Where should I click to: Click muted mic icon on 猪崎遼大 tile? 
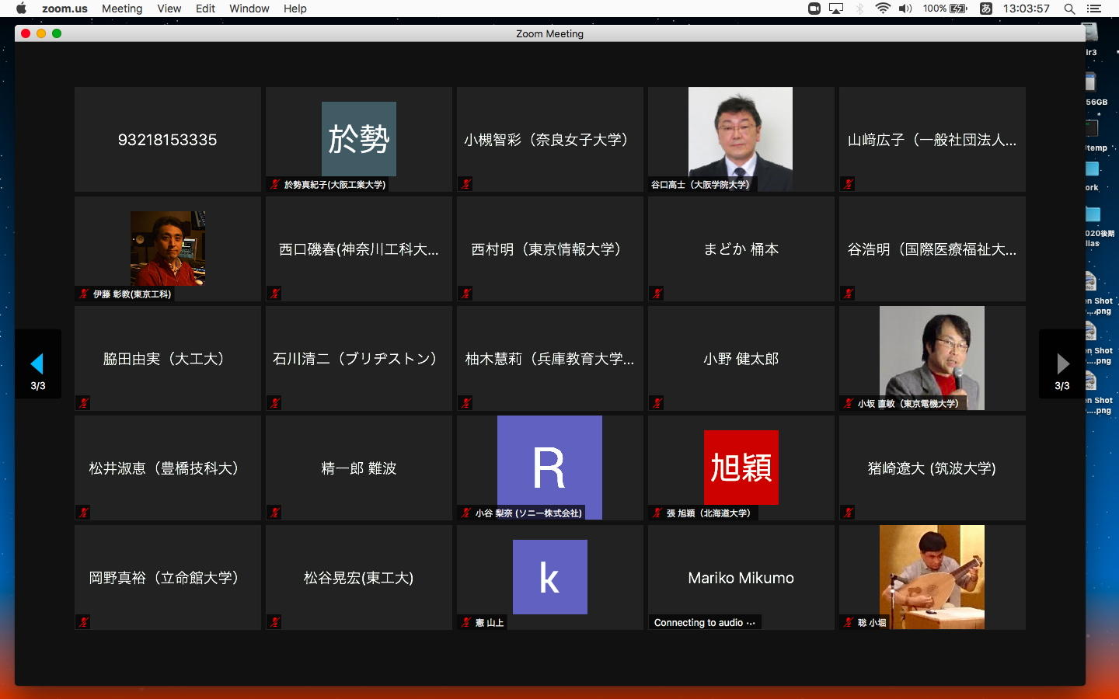pyautogui.click(x=849, y=513)
